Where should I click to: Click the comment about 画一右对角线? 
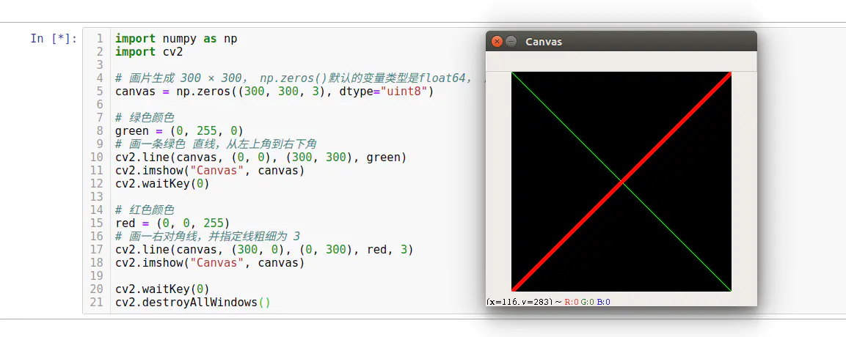(208, 237)
